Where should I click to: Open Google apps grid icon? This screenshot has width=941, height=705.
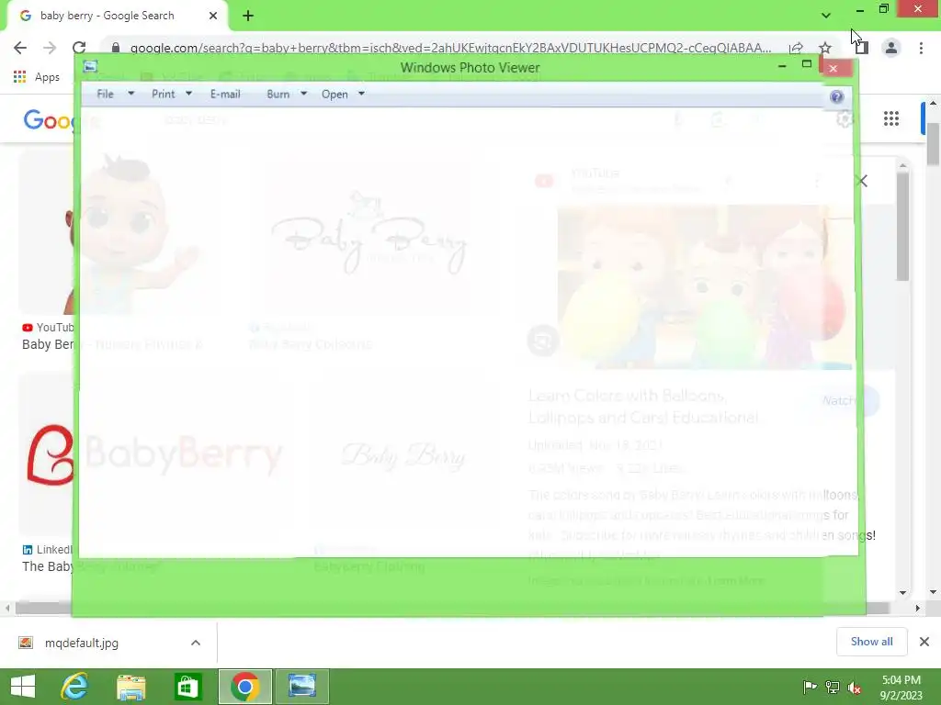coord(891,118)
